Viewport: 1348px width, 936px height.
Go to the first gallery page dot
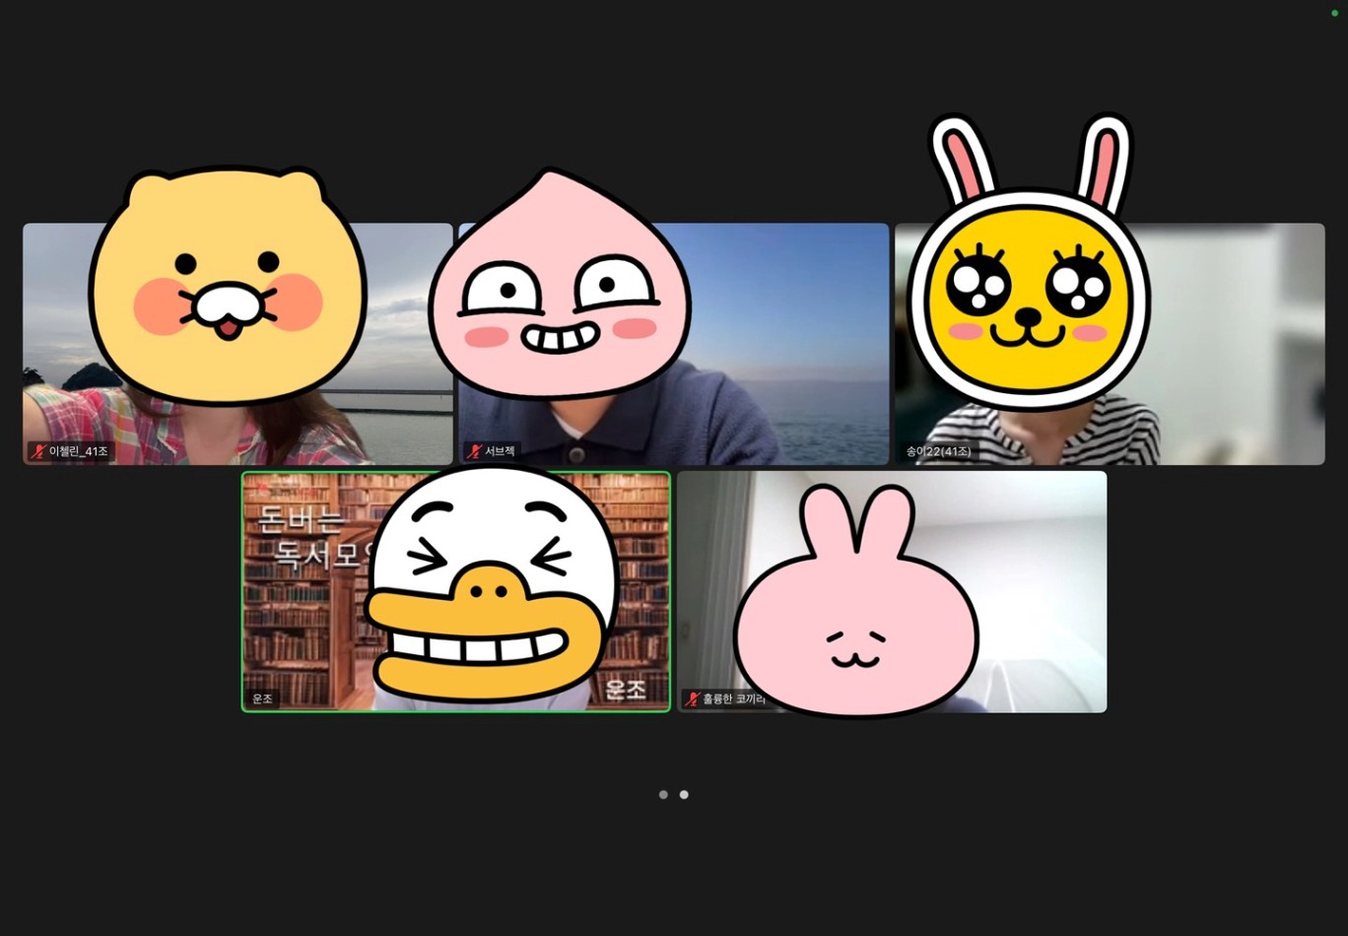tap(663, 794)
